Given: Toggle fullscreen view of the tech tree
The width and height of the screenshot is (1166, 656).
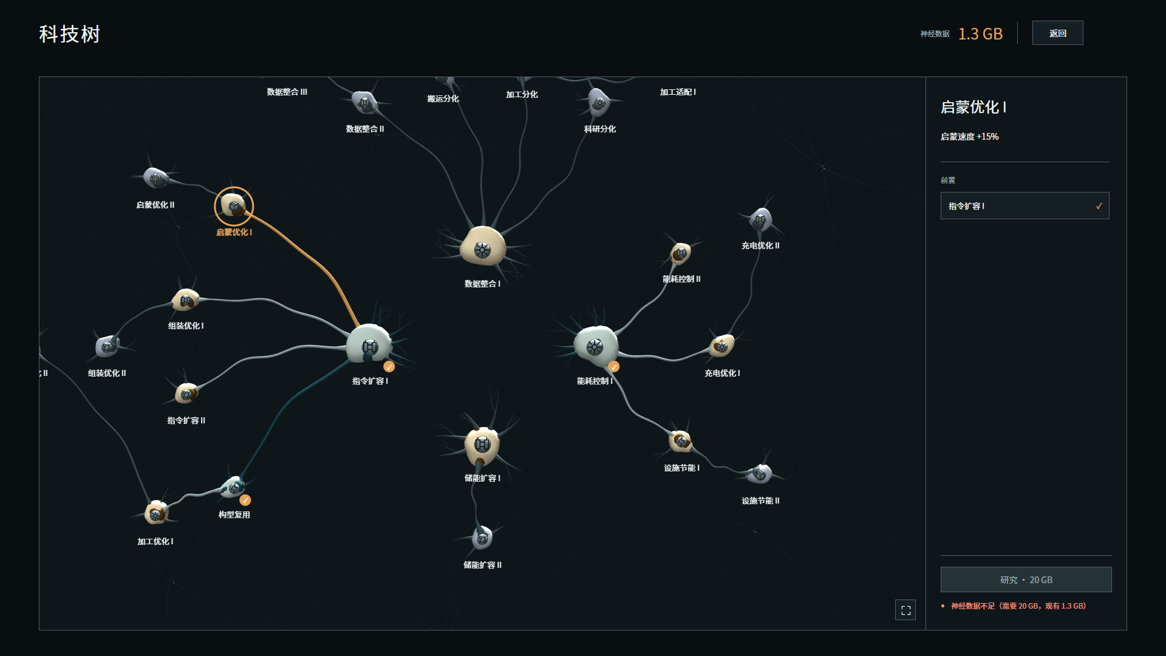Looking at the screenshot, I should coord(905,610).
